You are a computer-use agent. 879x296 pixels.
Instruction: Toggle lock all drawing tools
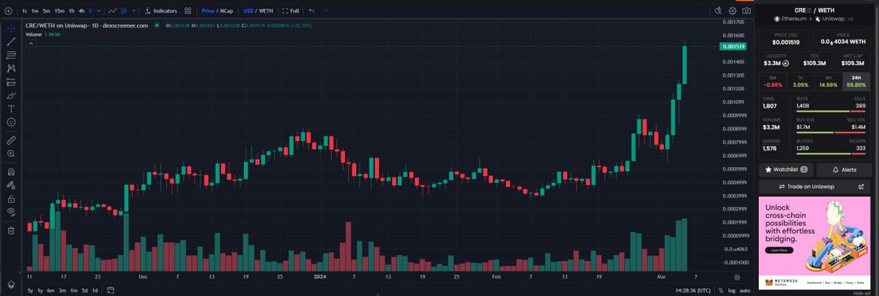click(11, 198)
